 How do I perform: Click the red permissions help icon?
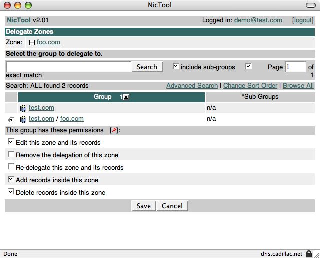click(114, 130)
